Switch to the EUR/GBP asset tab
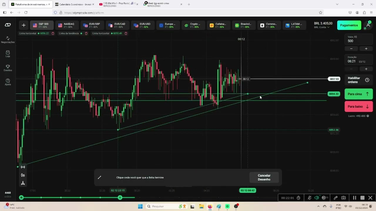 (x=92, y=25)
